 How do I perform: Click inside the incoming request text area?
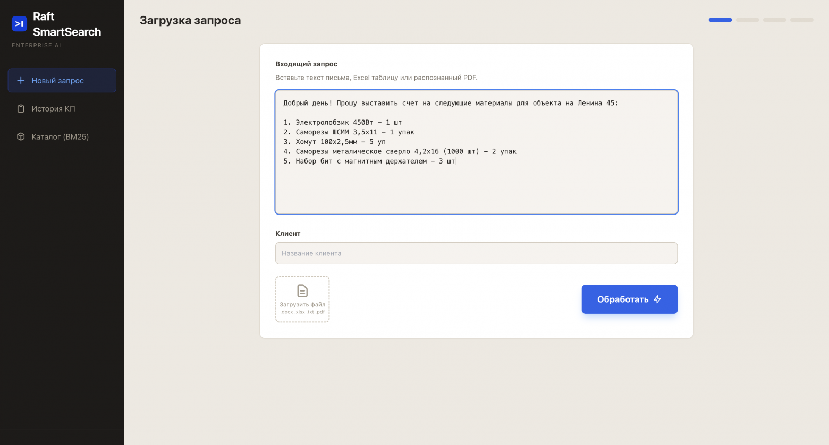pyautogui.click(x=476, y=152)
